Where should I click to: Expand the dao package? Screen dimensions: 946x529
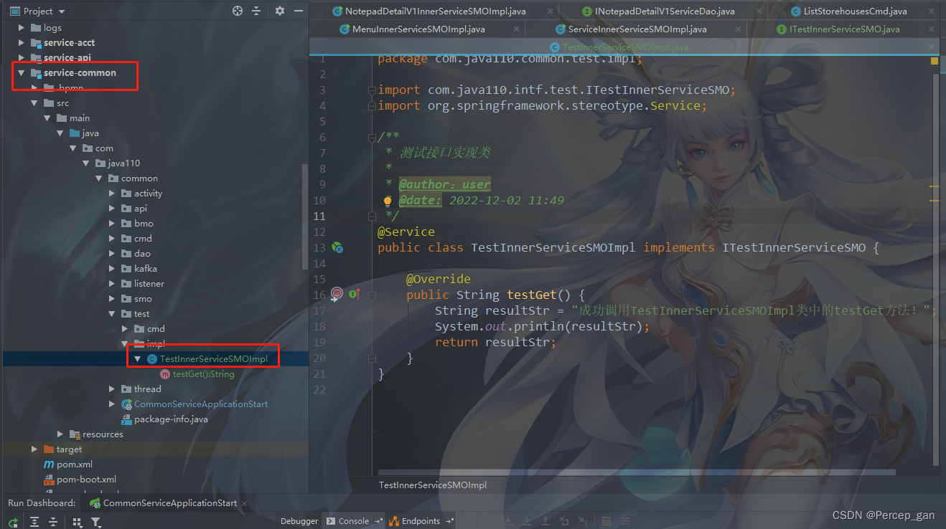pyautogui.click(x=111, y=254)
